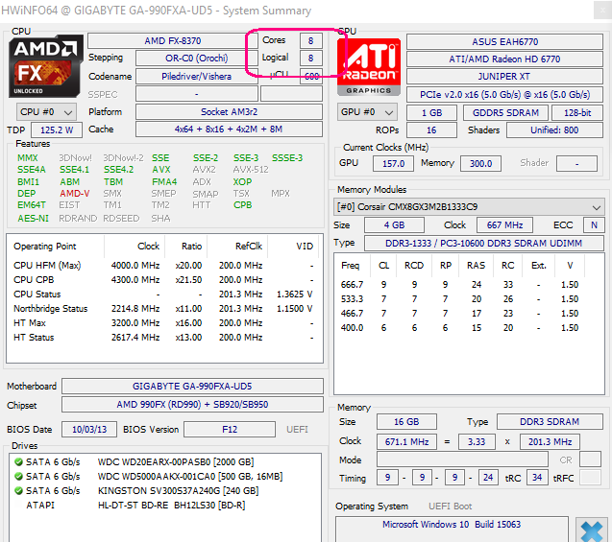The image size is (612, 542).
Task: Click the Logical processors value 8 field
Action: point(311,59)
